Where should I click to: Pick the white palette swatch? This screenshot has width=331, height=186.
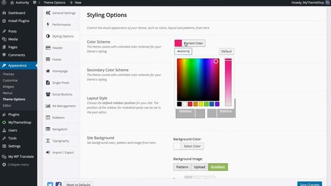tap(185, 104)
